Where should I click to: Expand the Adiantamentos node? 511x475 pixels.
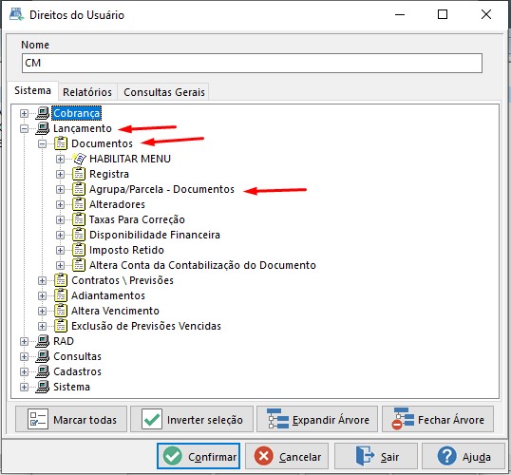(x=42, y=296)
